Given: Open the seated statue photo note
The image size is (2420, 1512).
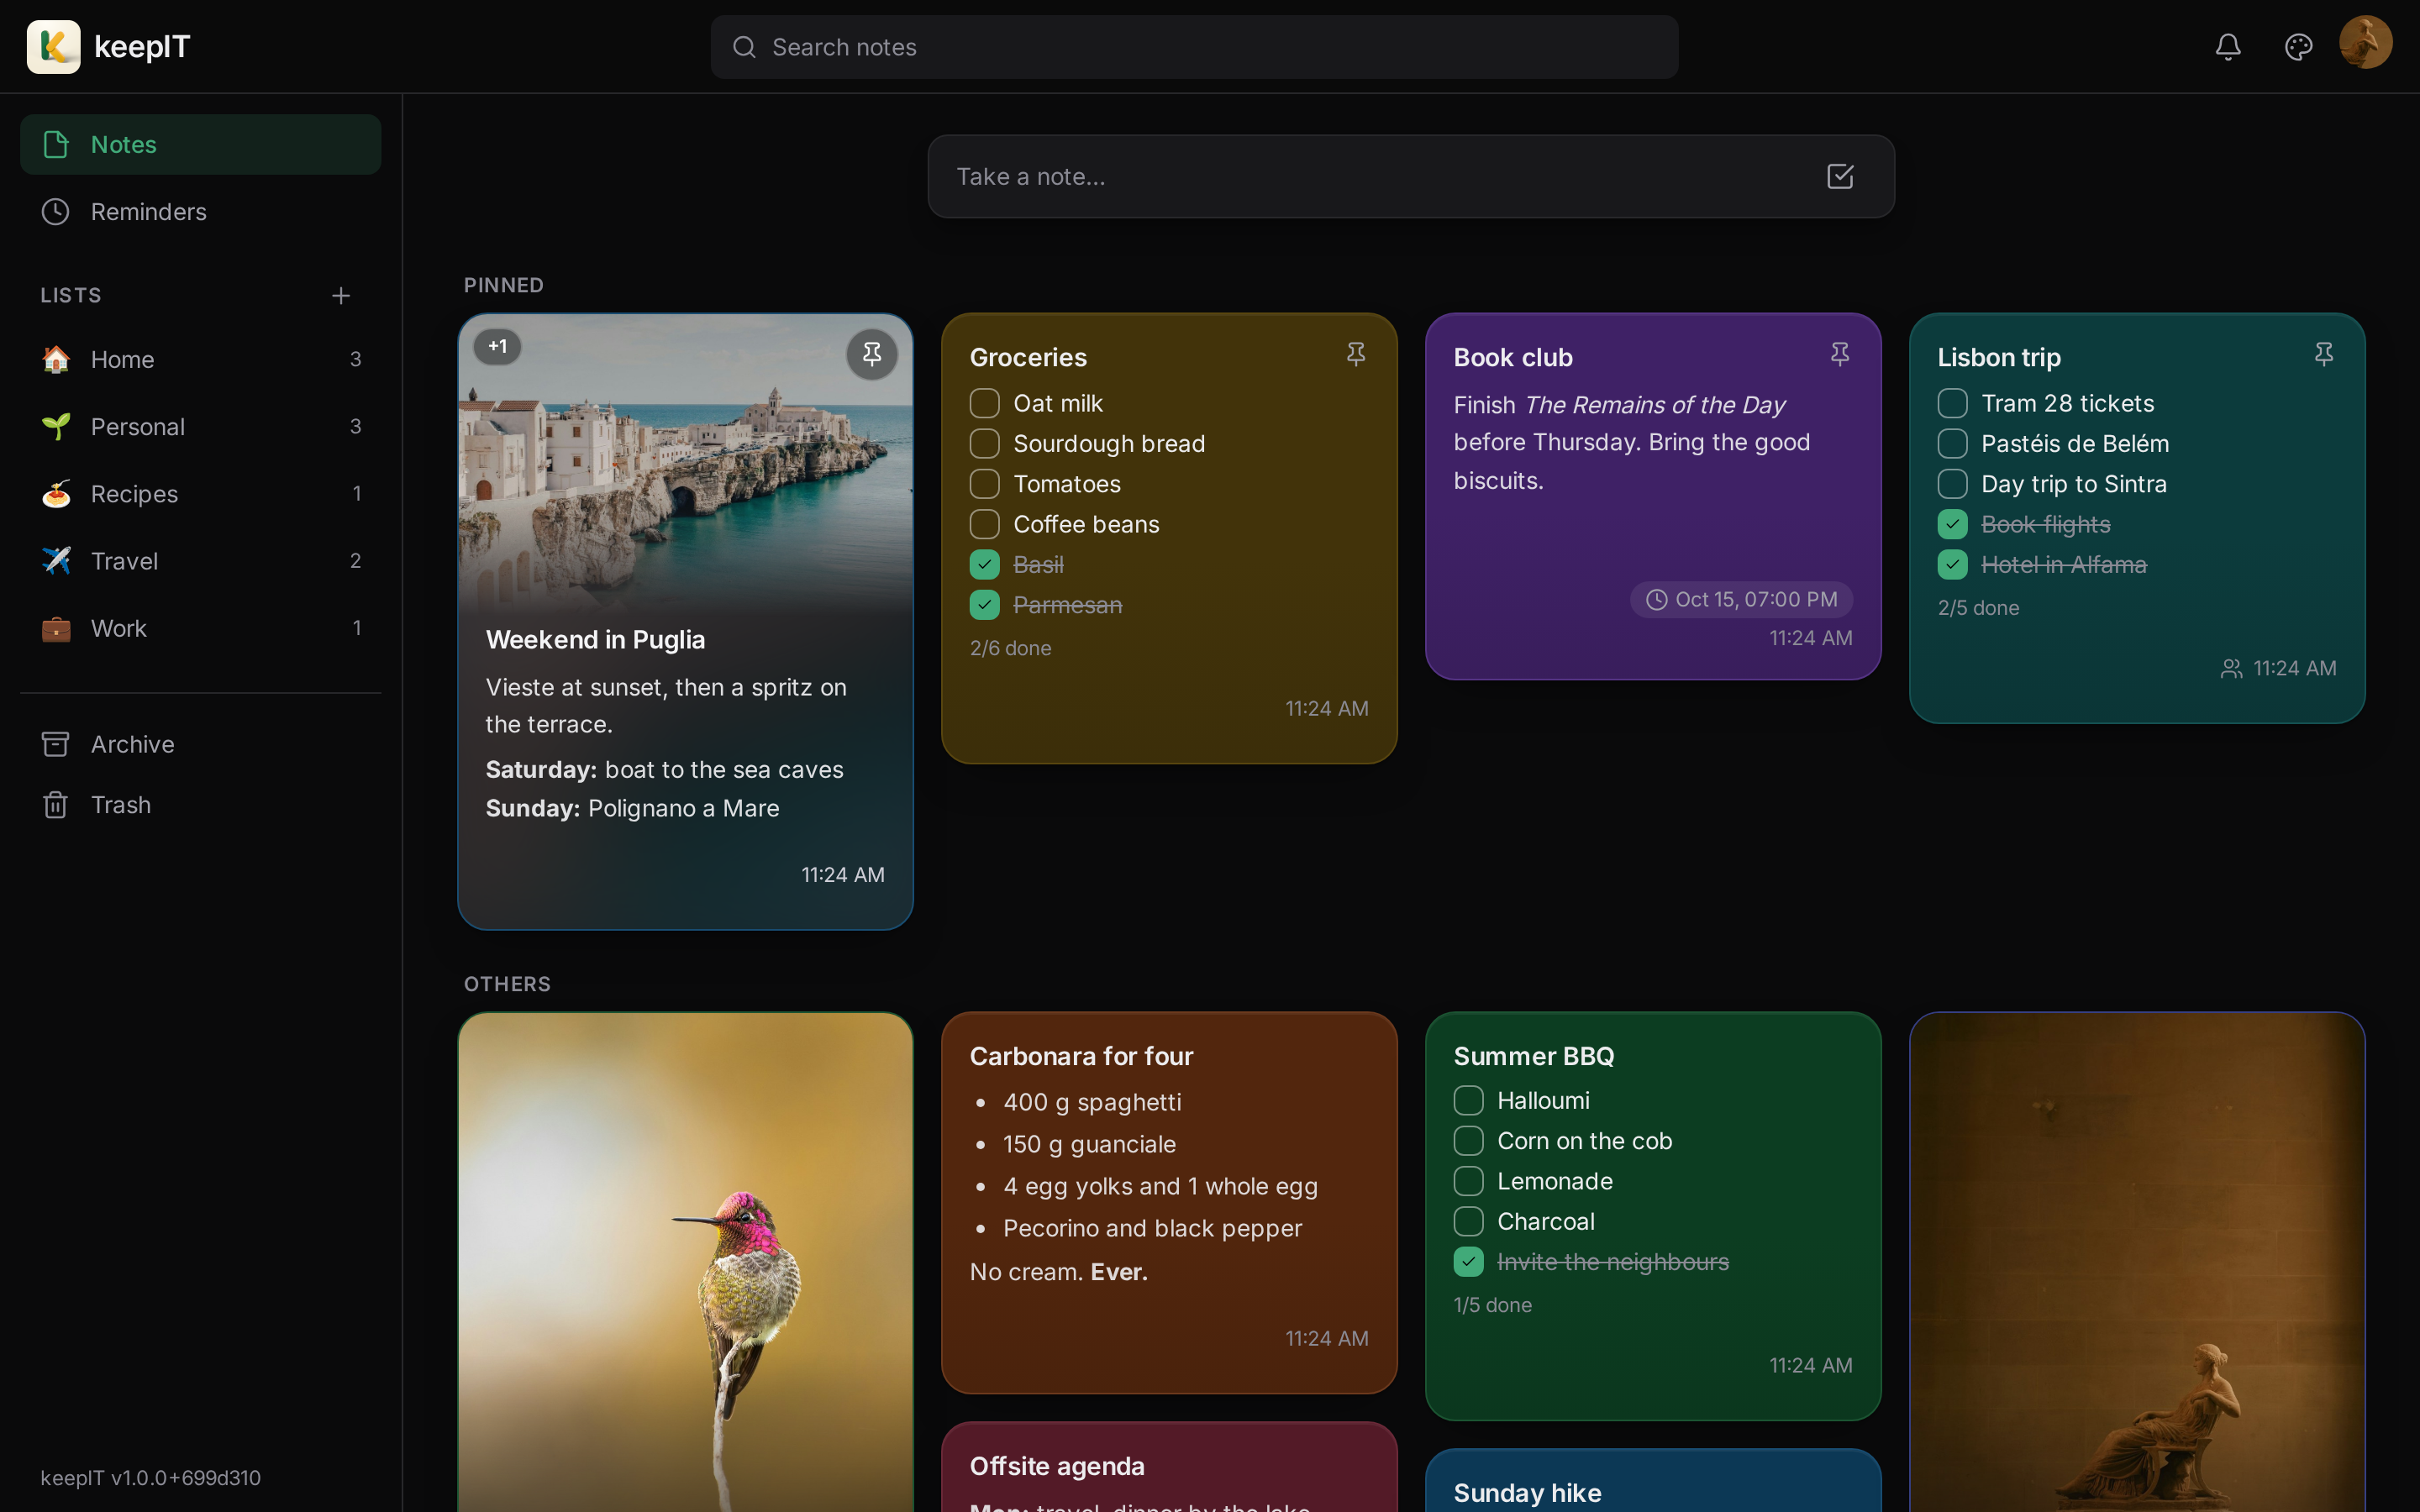Looking at the screenshot, I should [2137, 1262].
